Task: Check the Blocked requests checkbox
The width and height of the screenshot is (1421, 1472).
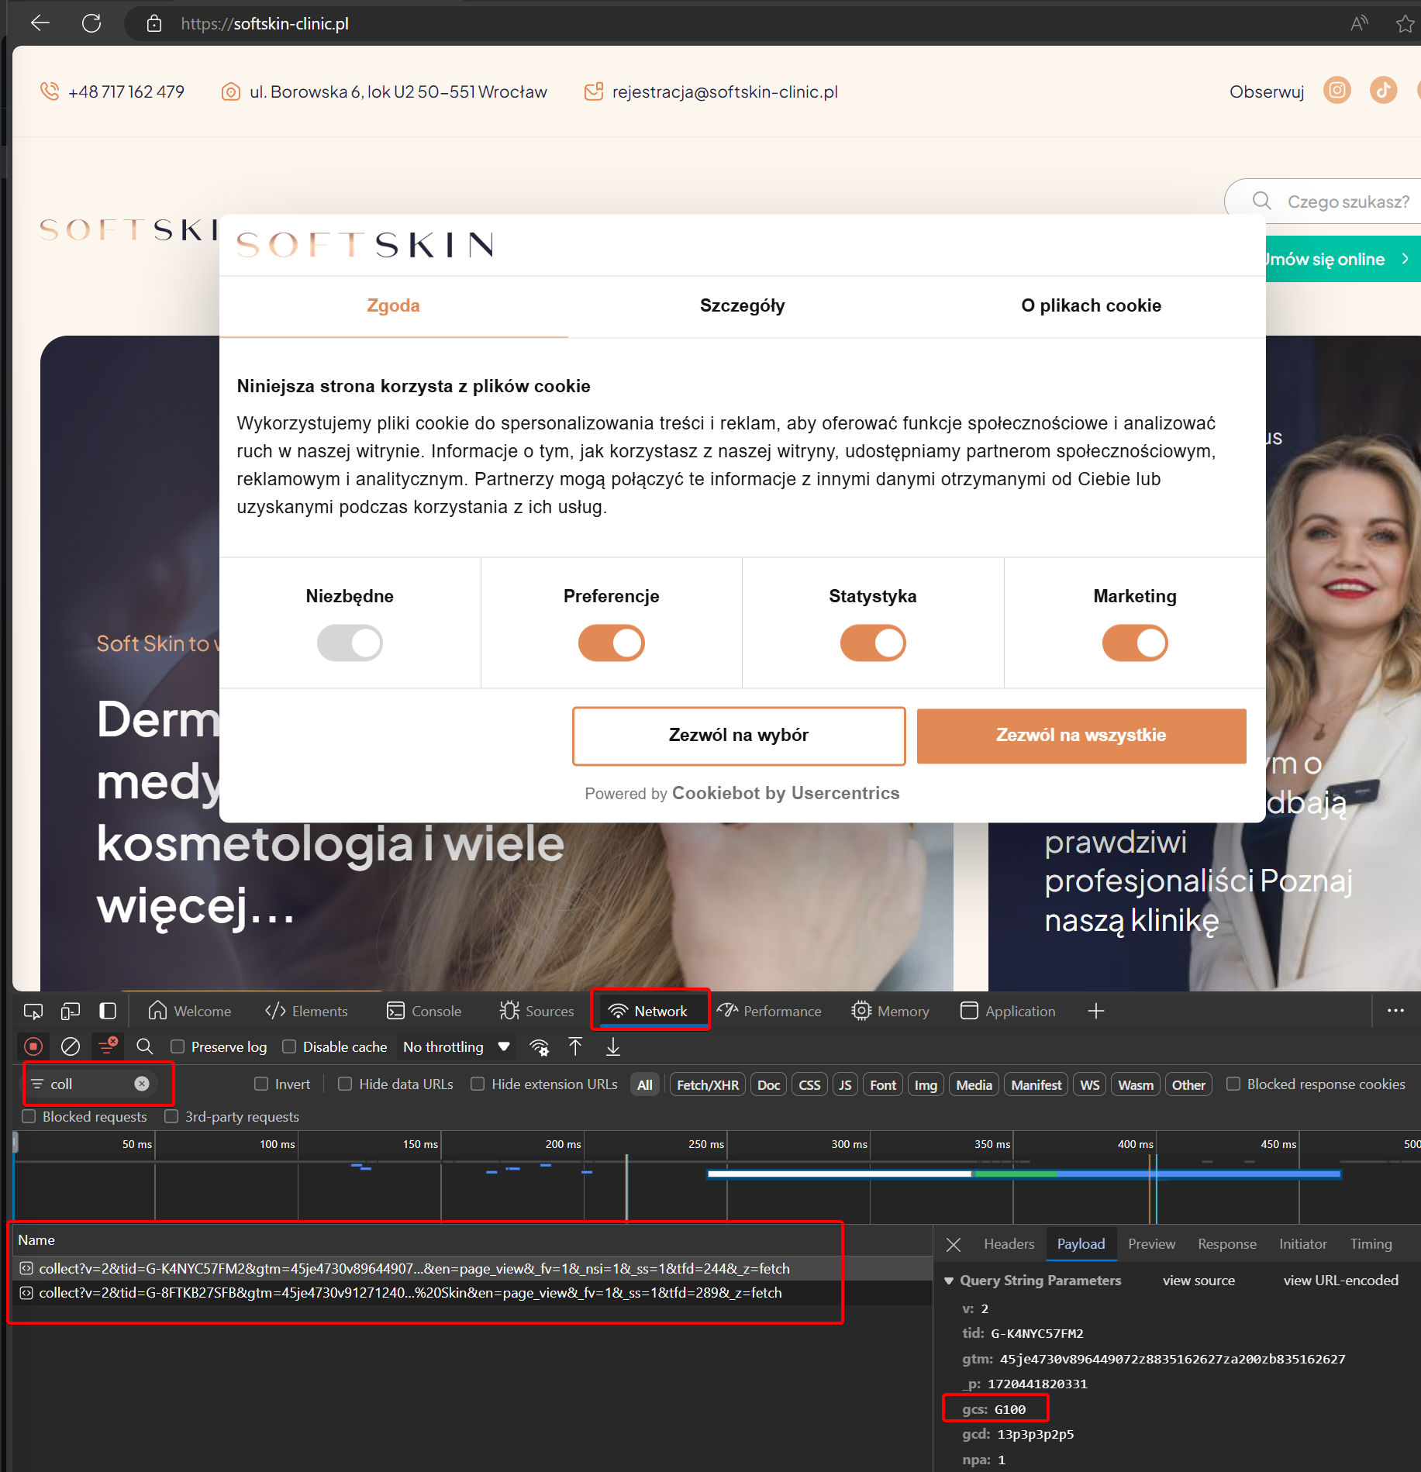Action: pos(29,1116)
